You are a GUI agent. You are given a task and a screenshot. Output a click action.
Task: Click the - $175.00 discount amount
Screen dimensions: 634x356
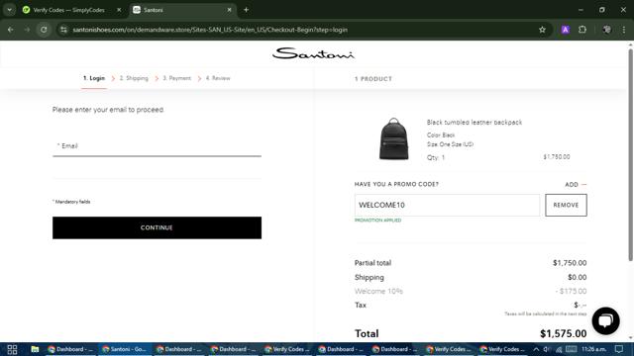[571, 291]
